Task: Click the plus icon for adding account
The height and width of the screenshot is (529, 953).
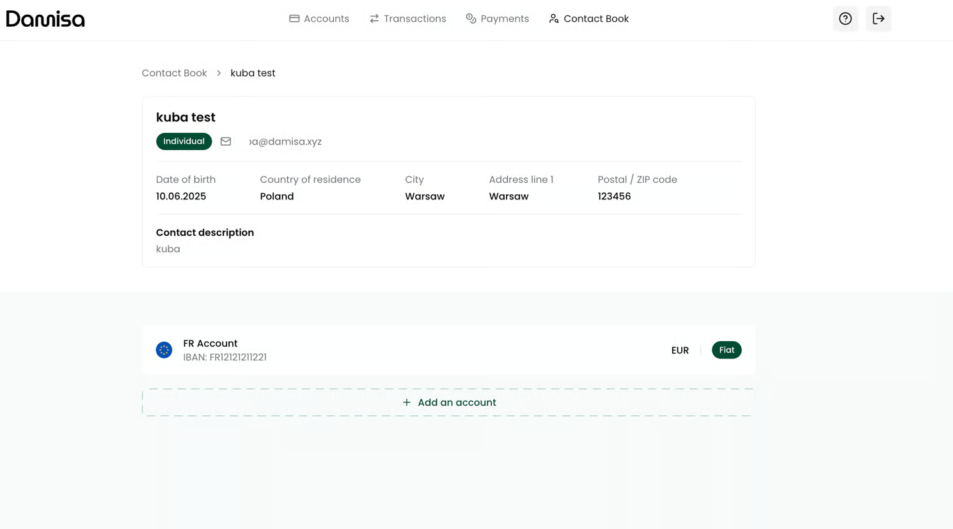Action: pyautogui.click(x=407, y=402)
